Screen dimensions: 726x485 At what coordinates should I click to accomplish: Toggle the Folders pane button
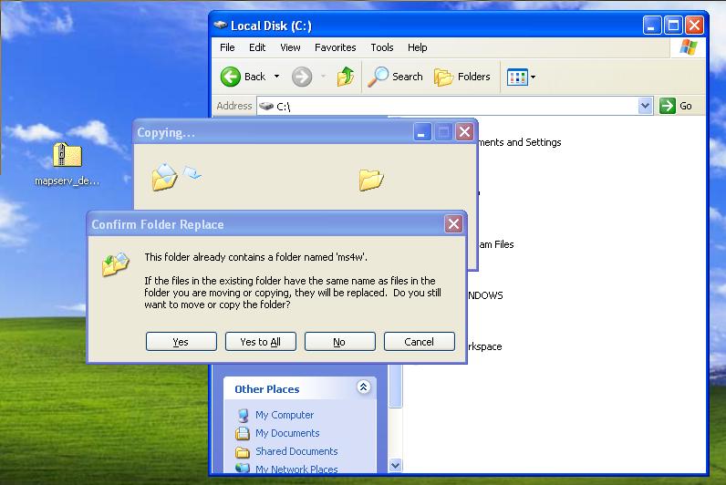click(x=462, y=77)
